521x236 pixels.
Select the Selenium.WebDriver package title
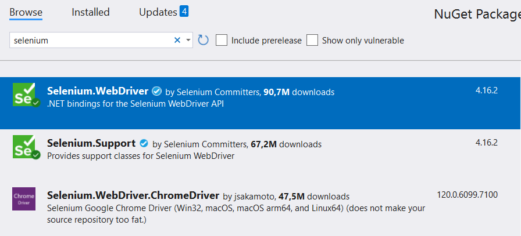click(x=98, y=91)
